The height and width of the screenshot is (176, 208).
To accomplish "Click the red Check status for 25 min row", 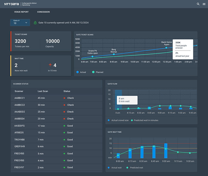I will point(69,112).
